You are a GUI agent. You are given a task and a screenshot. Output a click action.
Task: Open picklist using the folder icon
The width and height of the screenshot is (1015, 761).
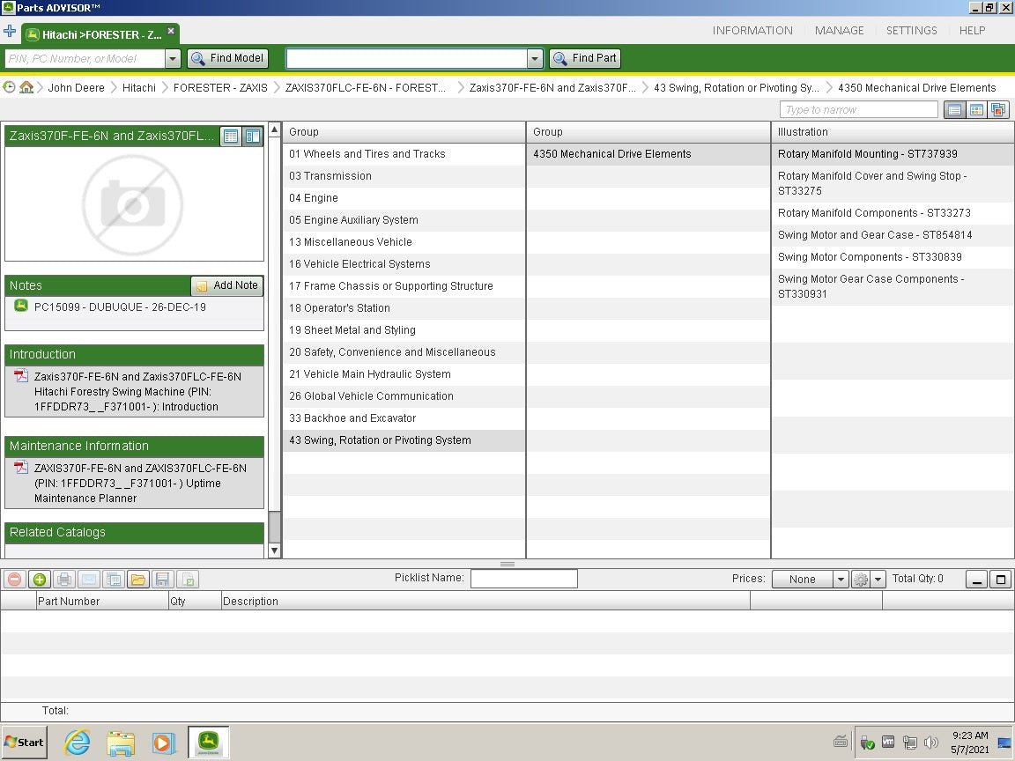(137, 579)
